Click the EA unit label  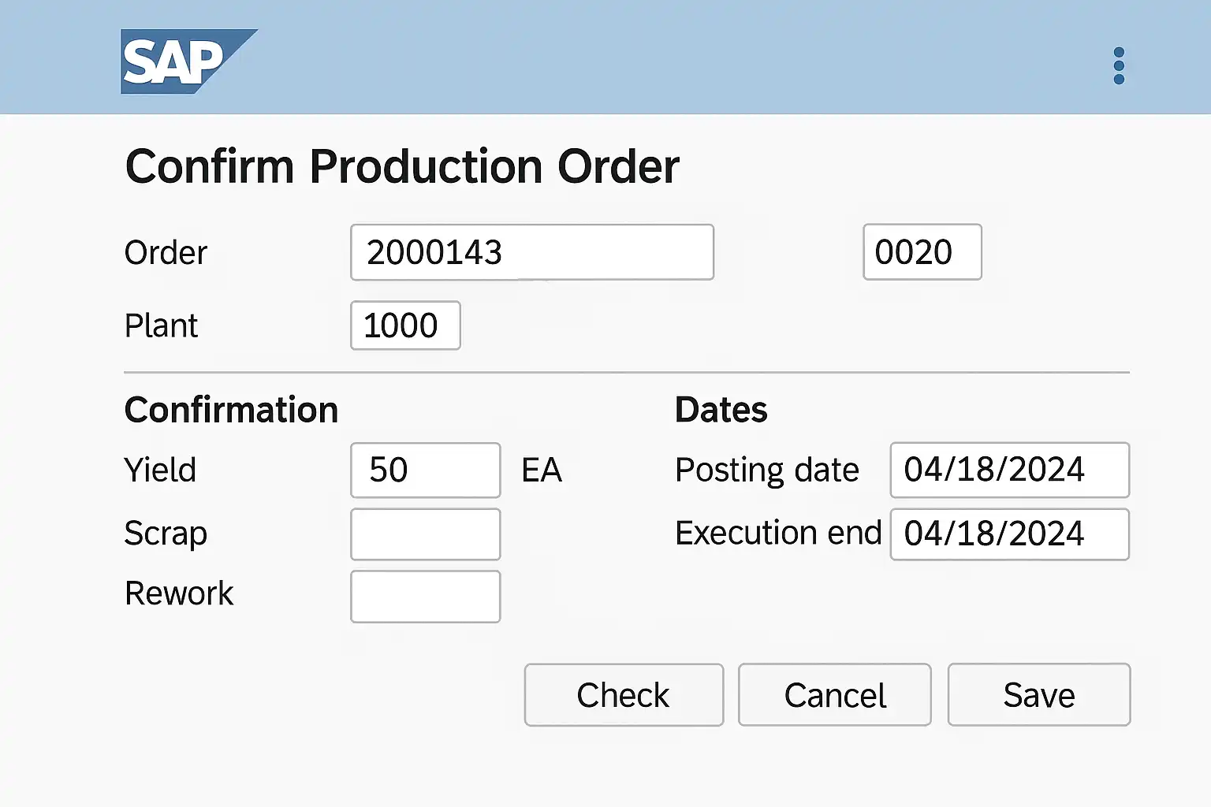[542, 470]
